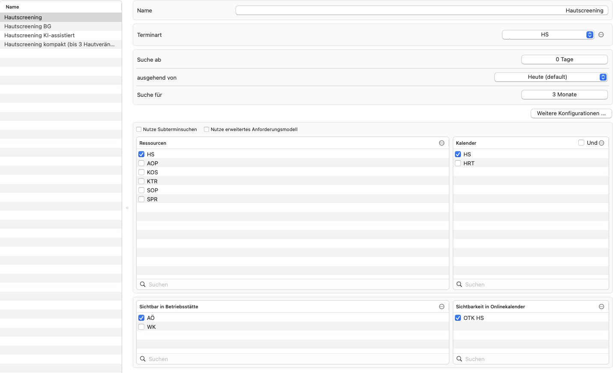Image resolution: width=613 pixels, height=373 pixels.
Task: Open options icon for Sichtbar in Betriebsstätte
Action: coord(442,307)
